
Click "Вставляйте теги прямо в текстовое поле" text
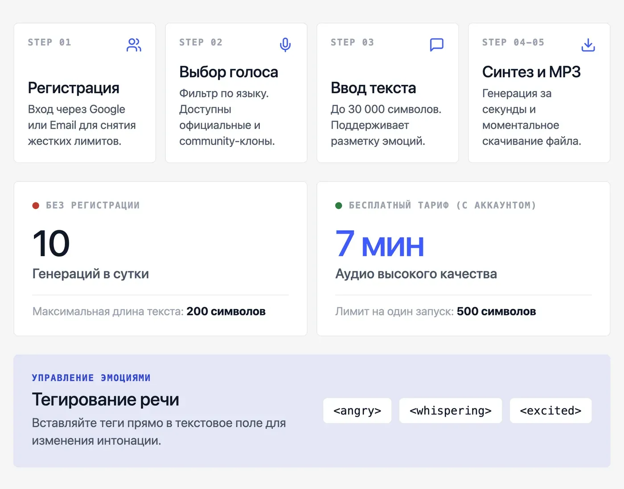click(159, 423)
